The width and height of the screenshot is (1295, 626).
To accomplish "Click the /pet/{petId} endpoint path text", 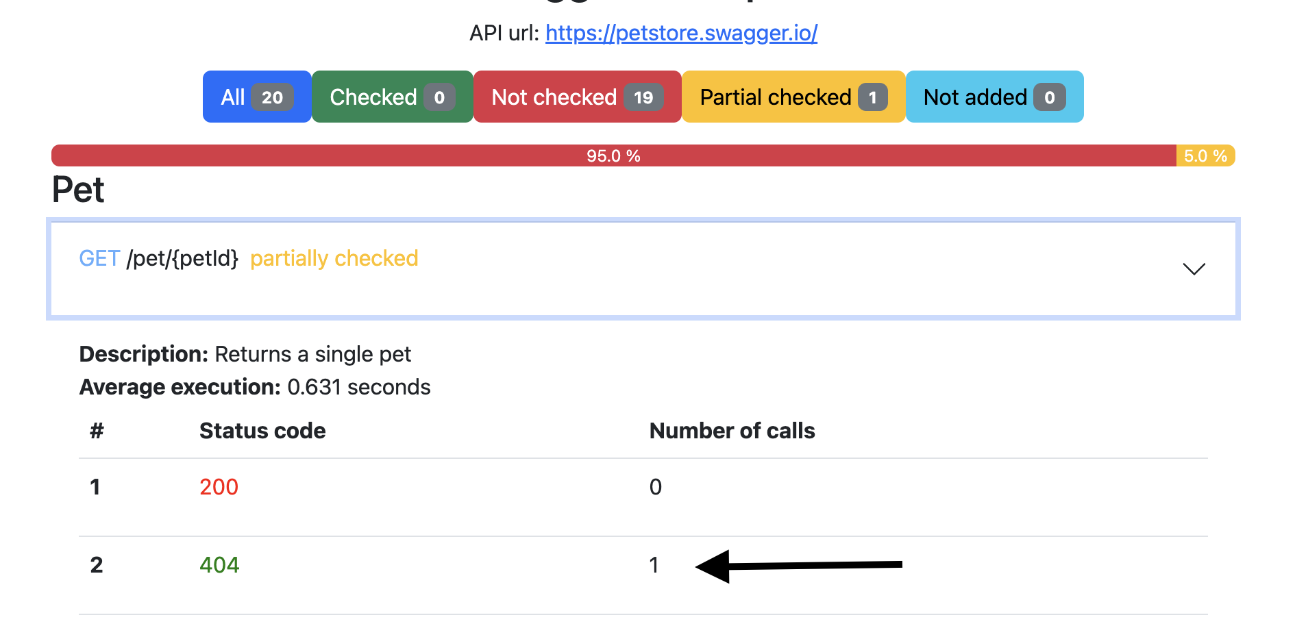I will 183,258.
